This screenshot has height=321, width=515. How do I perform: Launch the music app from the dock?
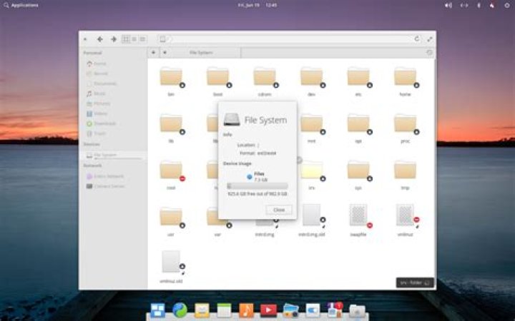coord(246,310)
